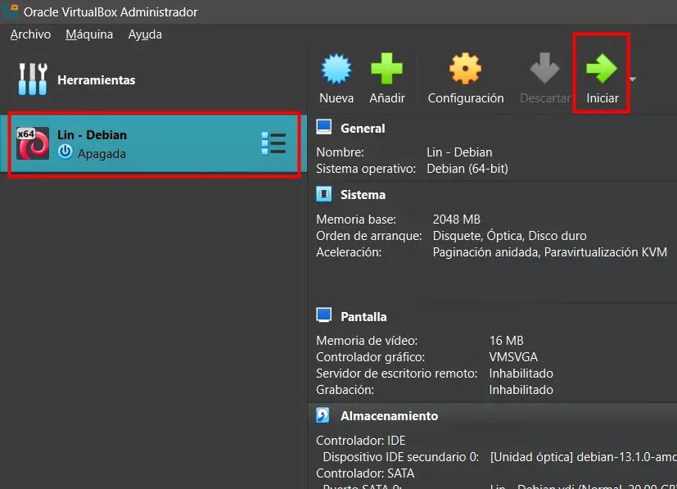Open the Ayuda menu
677x489 pixels.
tap(145, 34)
